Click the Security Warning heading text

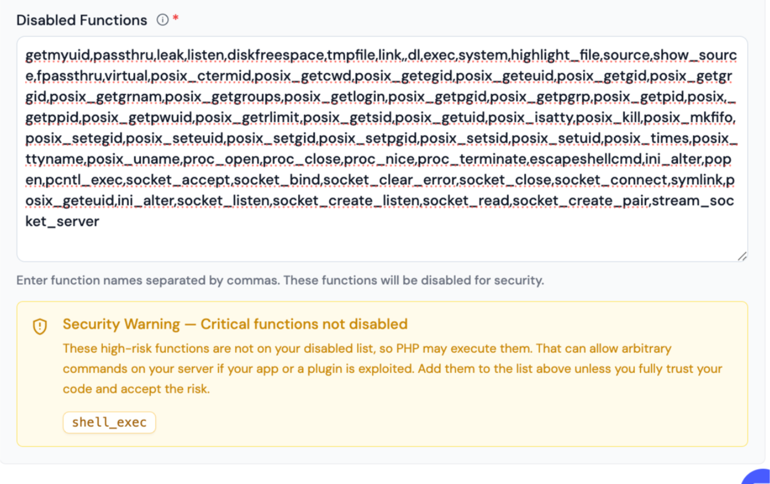(235, 324)
